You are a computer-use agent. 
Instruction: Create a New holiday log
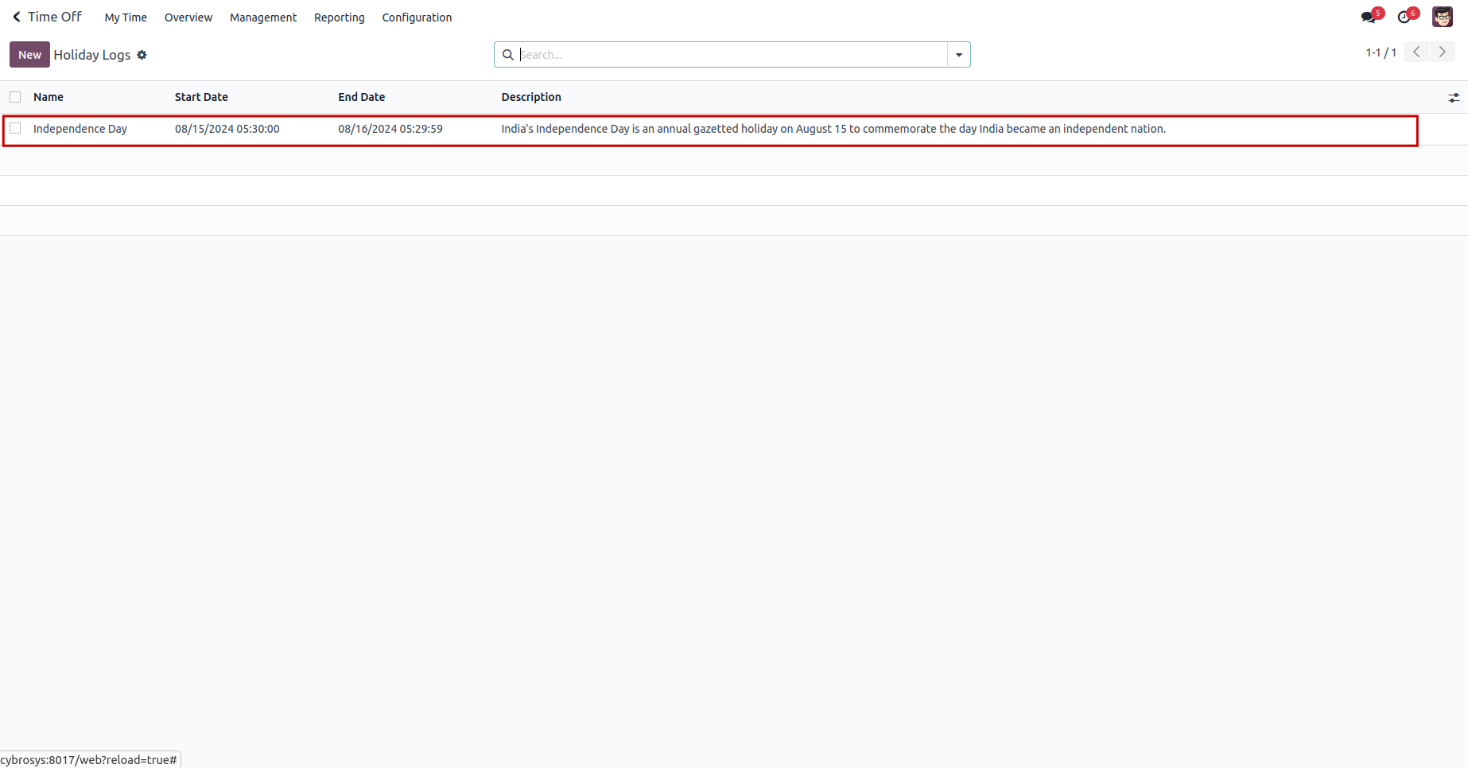[29, 55]
